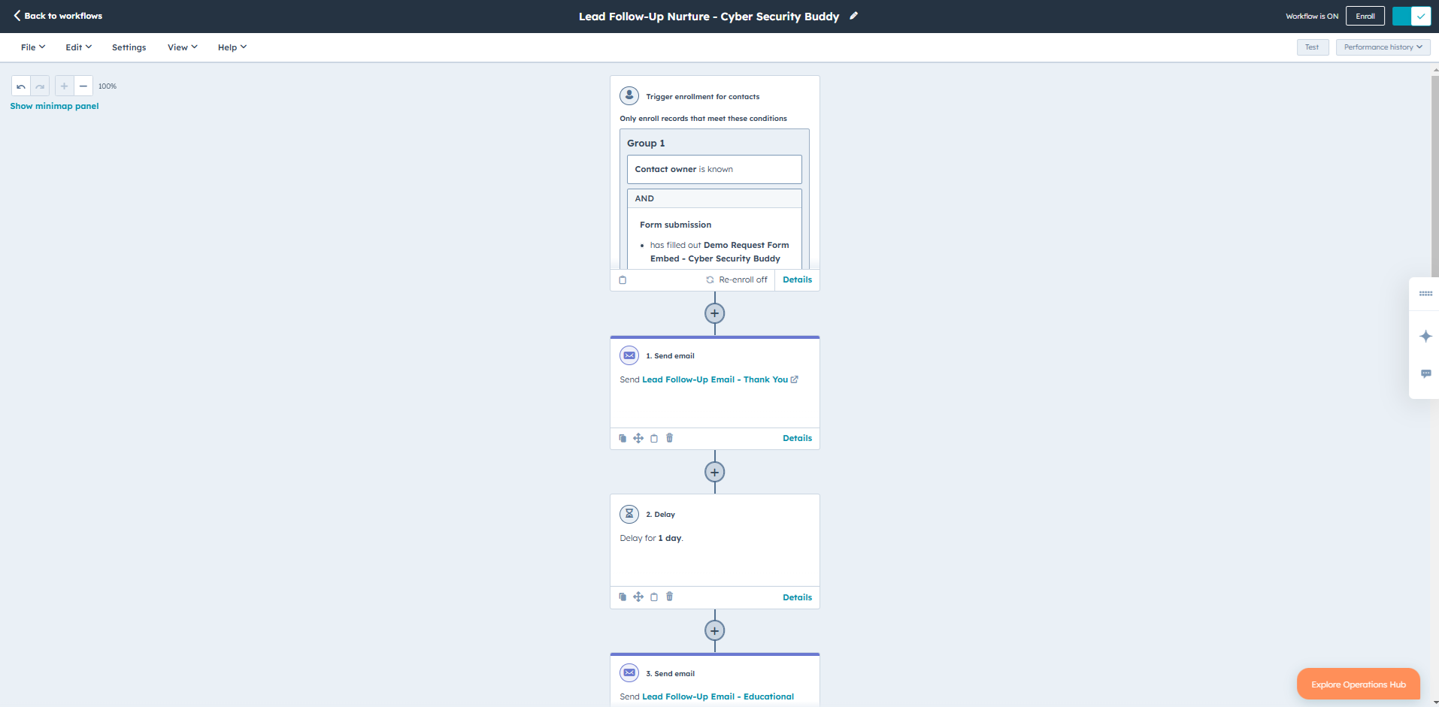
Task: Go back to workflows
Action: [x=58, y=16]
